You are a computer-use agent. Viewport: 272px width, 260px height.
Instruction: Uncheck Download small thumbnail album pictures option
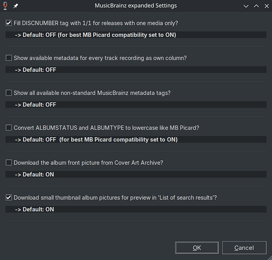(x=9, y=198)
